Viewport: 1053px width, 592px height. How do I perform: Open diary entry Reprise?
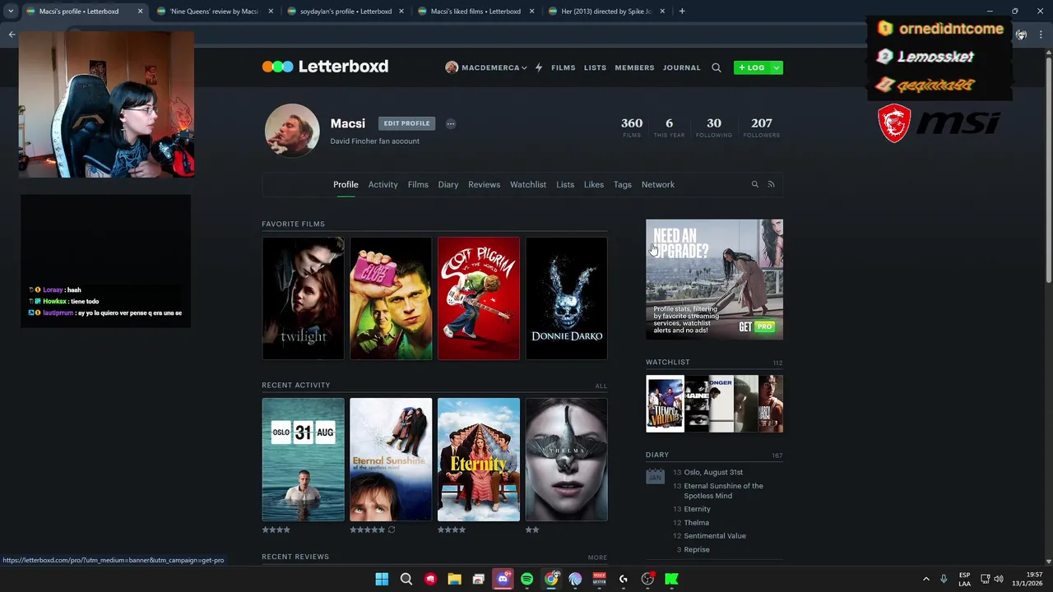697,549
